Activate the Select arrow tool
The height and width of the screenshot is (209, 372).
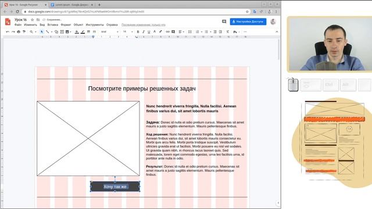coord(42,32)
